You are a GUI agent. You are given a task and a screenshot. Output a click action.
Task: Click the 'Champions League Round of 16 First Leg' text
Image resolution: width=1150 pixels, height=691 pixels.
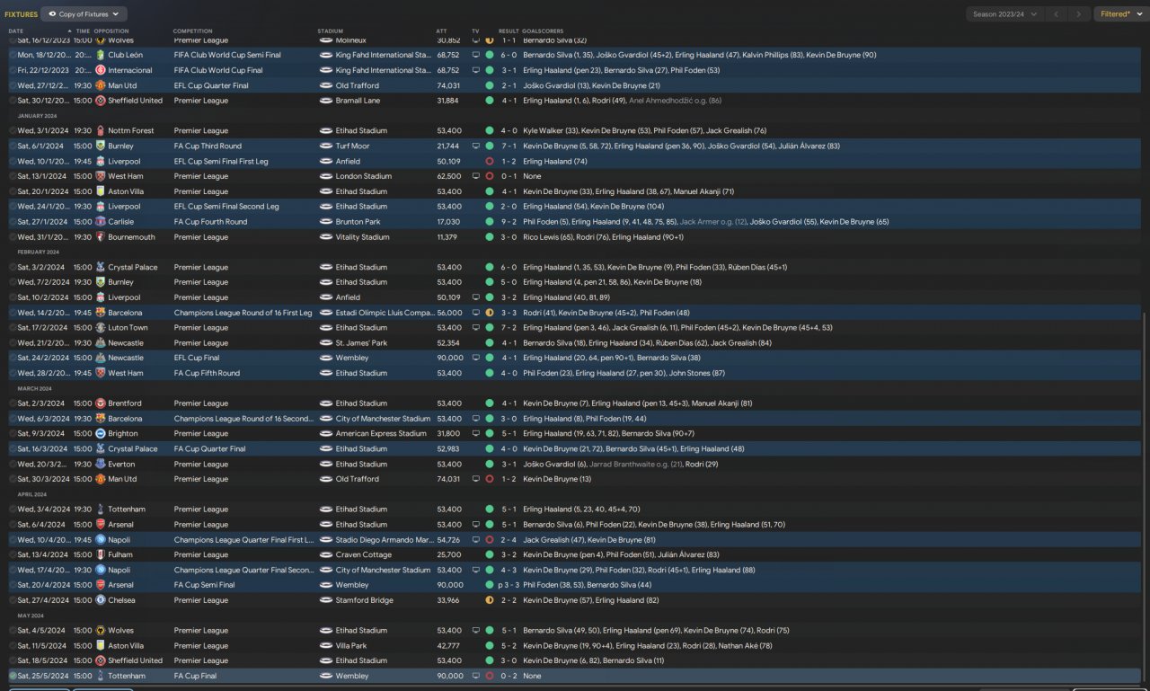[x=243, y=313]
